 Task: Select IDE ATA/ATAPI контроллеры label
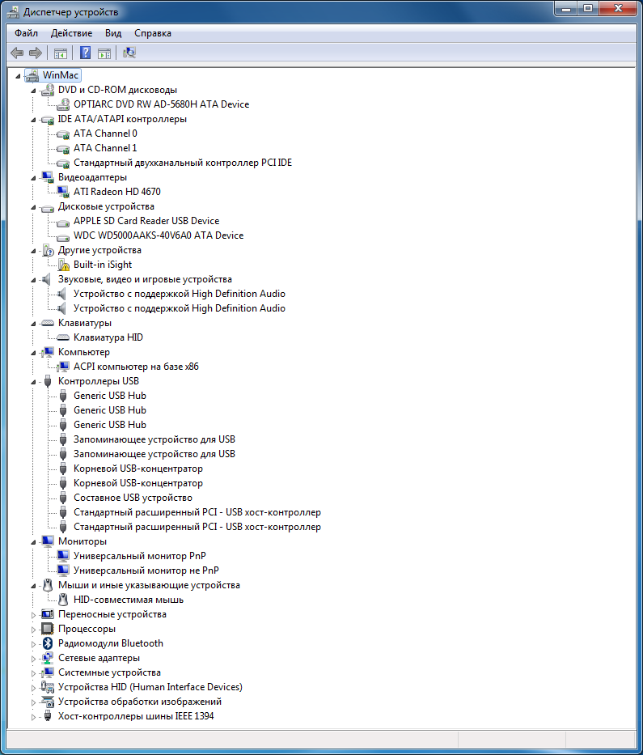click(122, 119)
